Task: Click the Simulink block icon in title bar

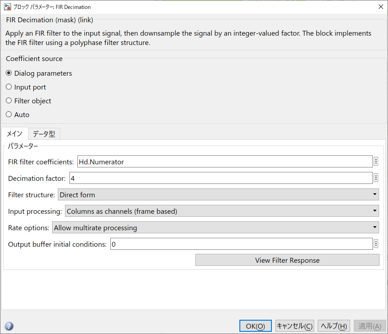Action: click(8, 7)
